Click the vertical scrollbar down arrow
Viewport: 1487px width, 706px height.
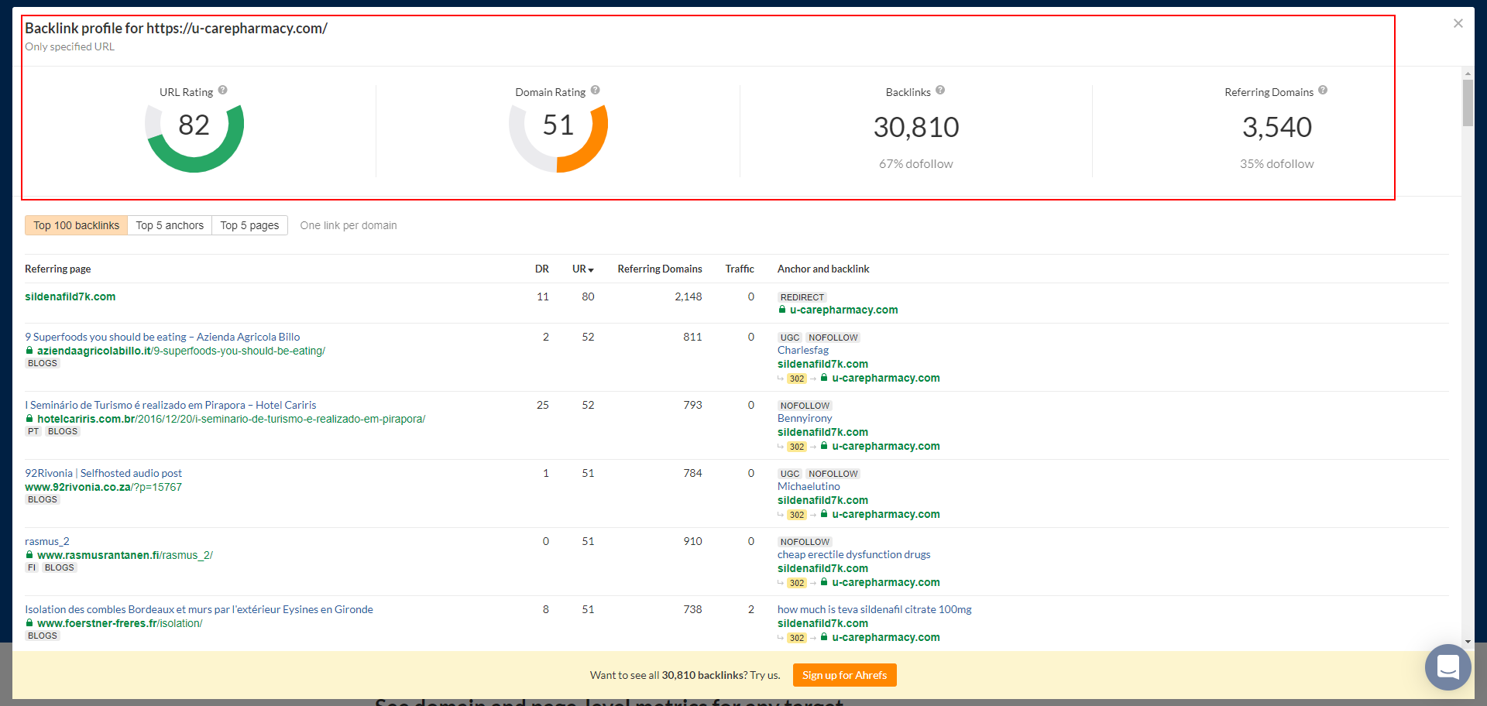pyautogui.click(x=1468, y=642)
